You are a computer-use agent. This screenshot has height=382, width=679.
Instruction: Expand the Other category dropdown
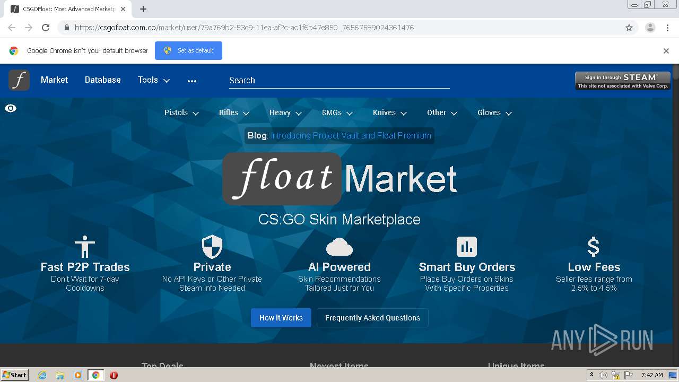coord(442,112)
